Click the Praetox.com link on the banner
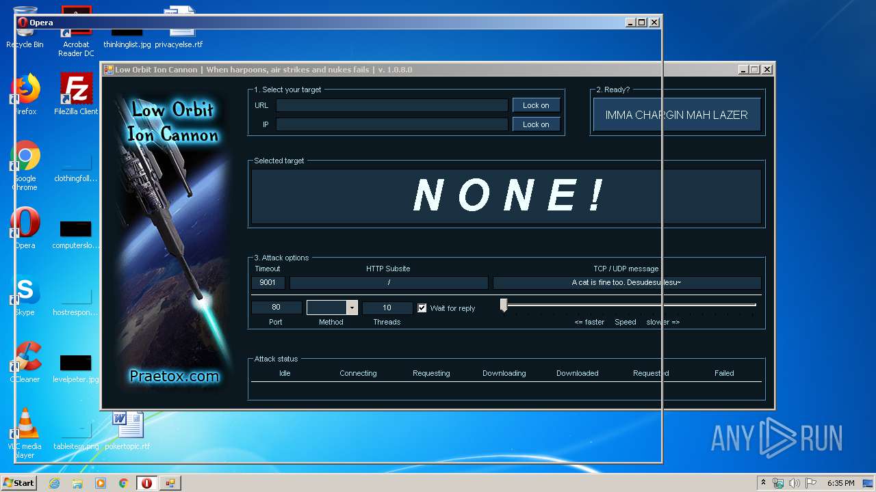Screen dimensions: 876x492 pyautogui.click(x=175, y=376)
